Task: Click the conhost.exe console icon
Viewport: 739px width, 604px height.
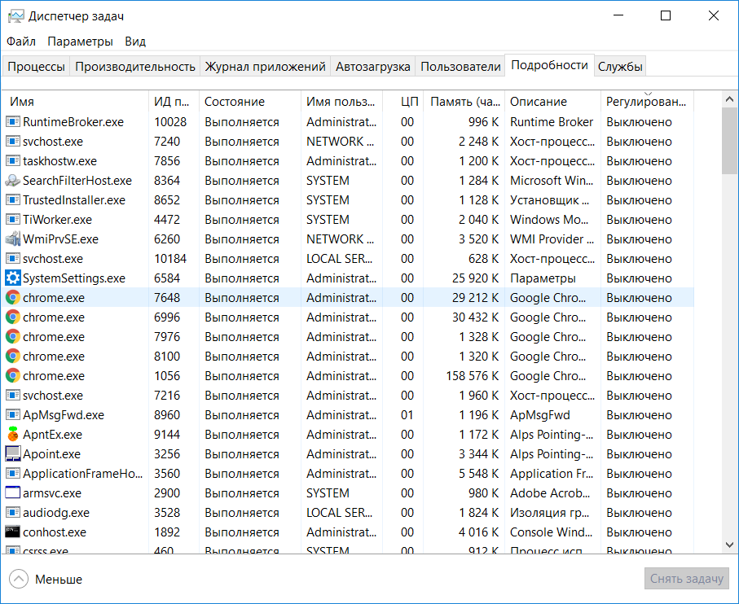Action: [12, 532]
